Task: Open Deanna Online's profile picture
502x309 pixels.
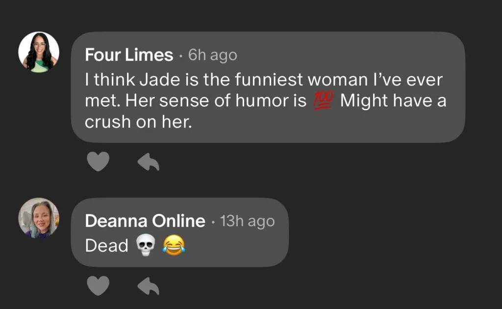Action: (x=39, y=218)
